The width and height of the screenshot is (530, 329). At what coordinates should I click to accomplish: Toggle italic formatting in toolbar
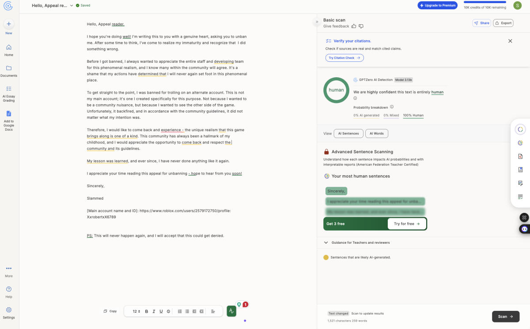click(x=154, y=311)
